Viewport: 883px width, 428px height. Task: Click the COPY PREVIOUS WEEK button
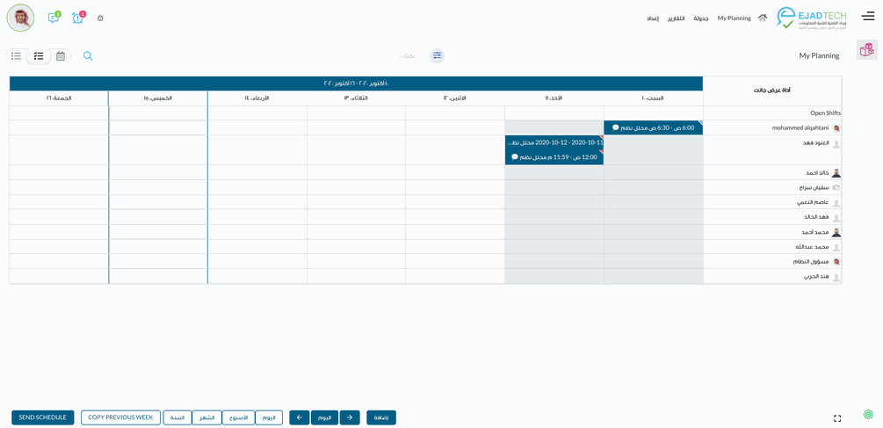pos(120,417)
